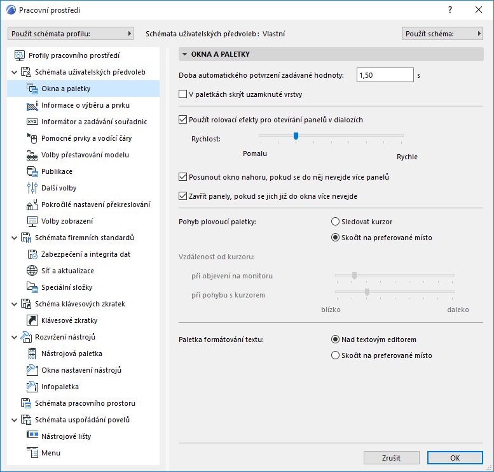This screenshot has height=472, width=494.
Task: Collapse Schéma klávesových zkratek tree chevron
Action: pyautogui.click(x=14, y=304)
